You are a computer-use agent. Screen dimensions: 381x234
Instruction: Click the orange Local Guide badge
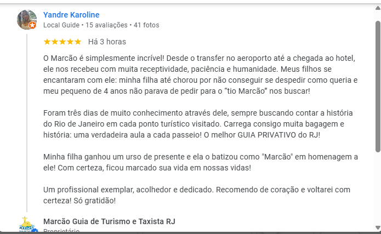tap(32, 25)
